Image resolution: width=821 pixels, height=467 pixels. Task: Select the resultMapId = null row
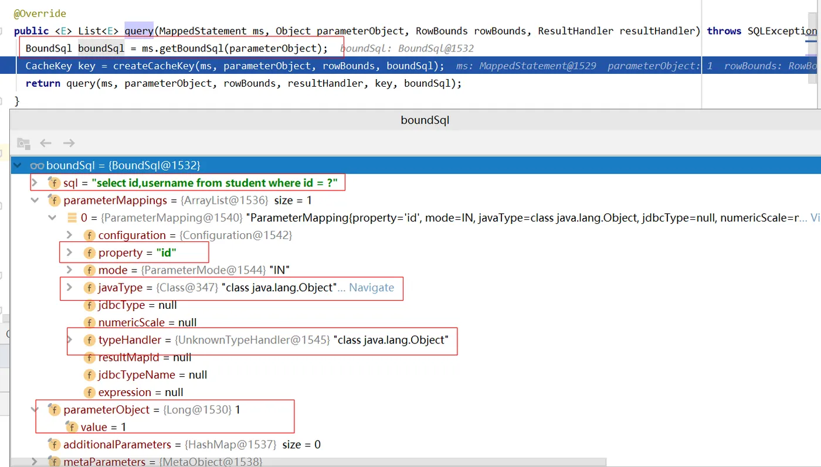tap(415, 357)
